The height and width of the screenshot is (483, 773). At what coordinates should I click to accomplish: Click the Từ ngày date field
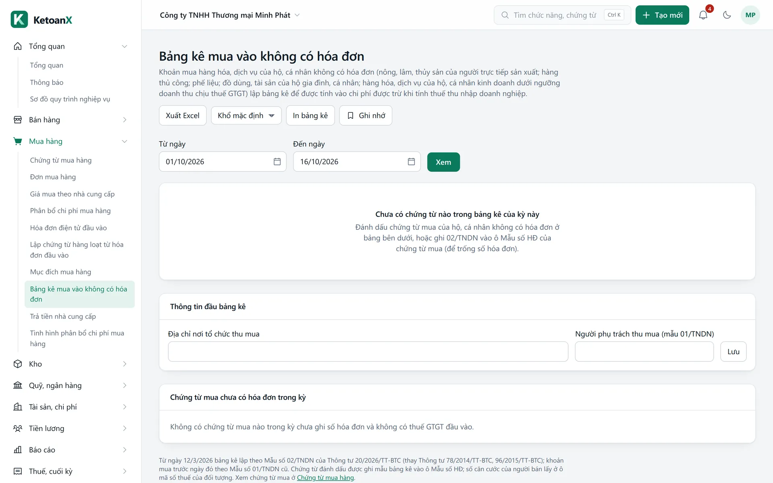tap(222, 161)
